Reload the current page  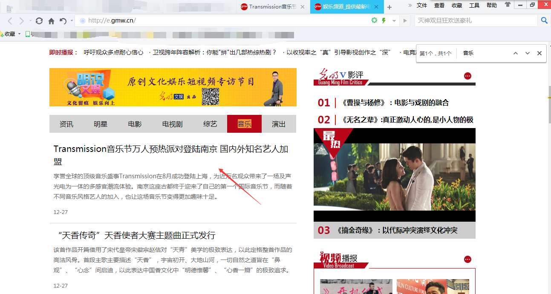click(39, 21)
